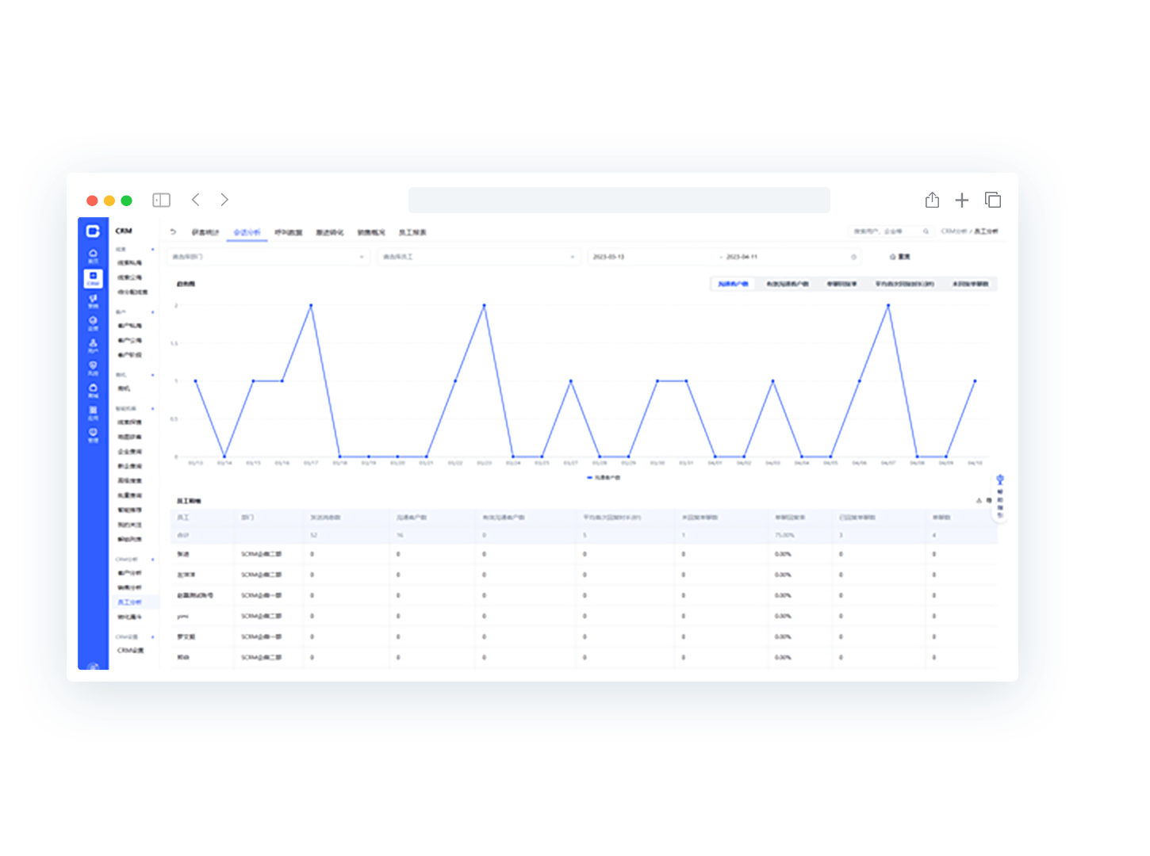The height and width of the screenshot is (856, 1150).
Task: Collapse the CRM settings sidebar group dot
Action: [x=153, y=637]
